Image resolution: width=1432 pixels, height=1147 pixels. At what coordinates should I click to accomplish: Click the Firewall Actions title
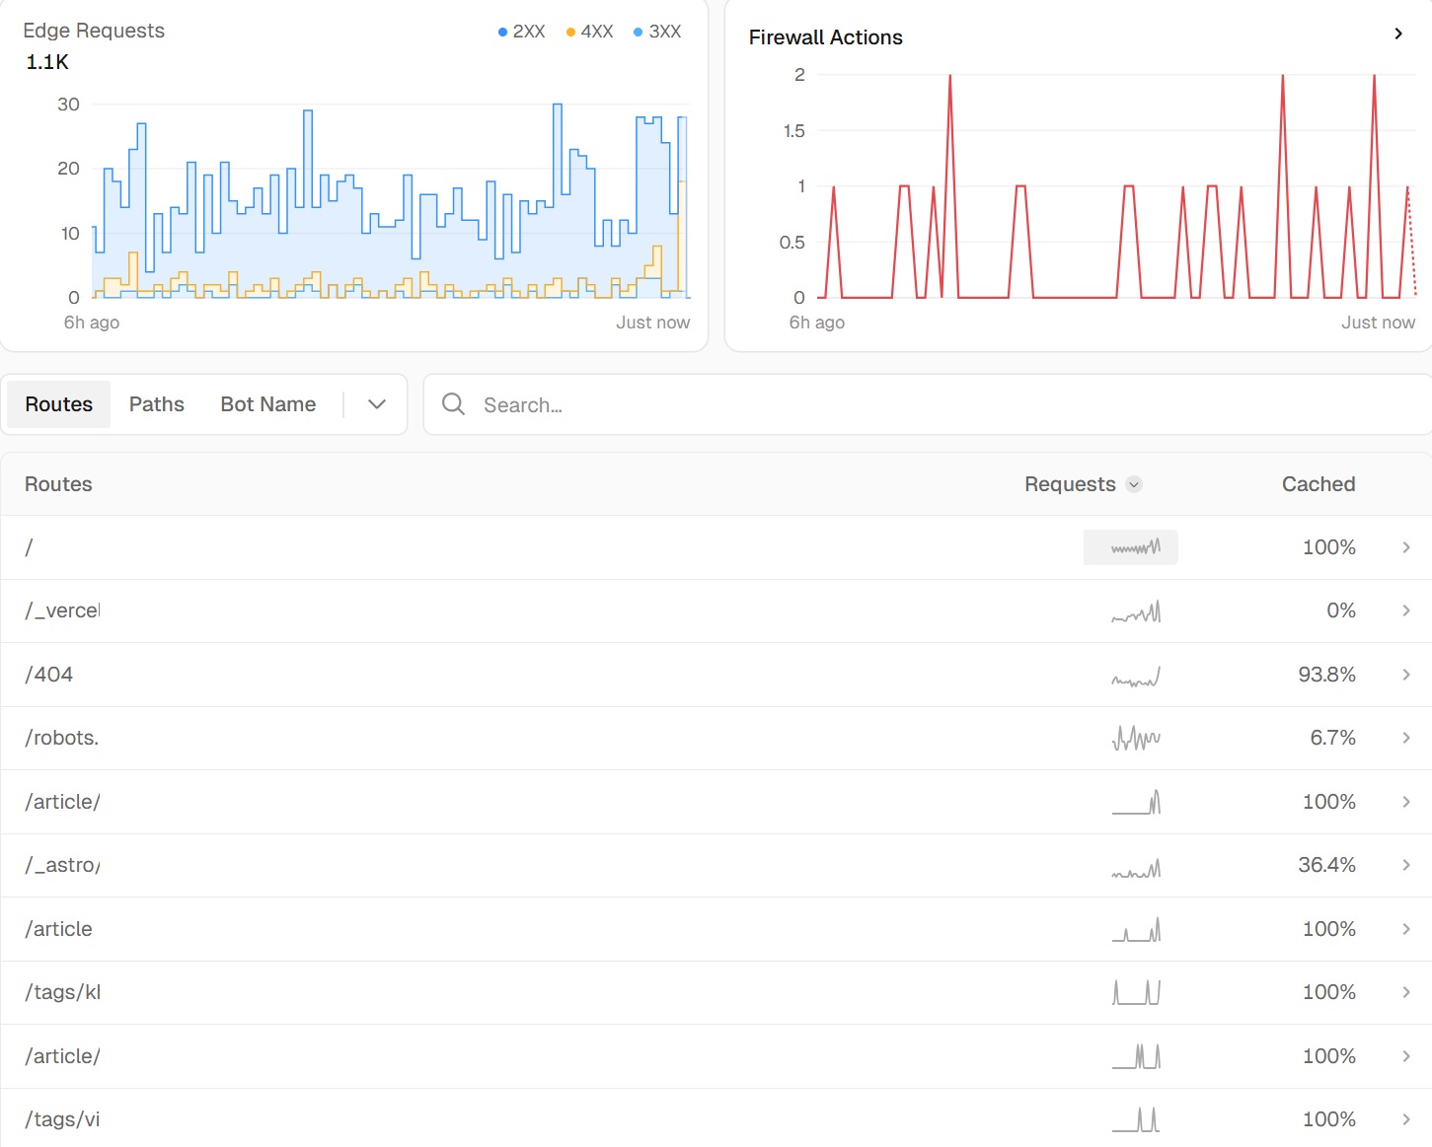pos(825,37)
